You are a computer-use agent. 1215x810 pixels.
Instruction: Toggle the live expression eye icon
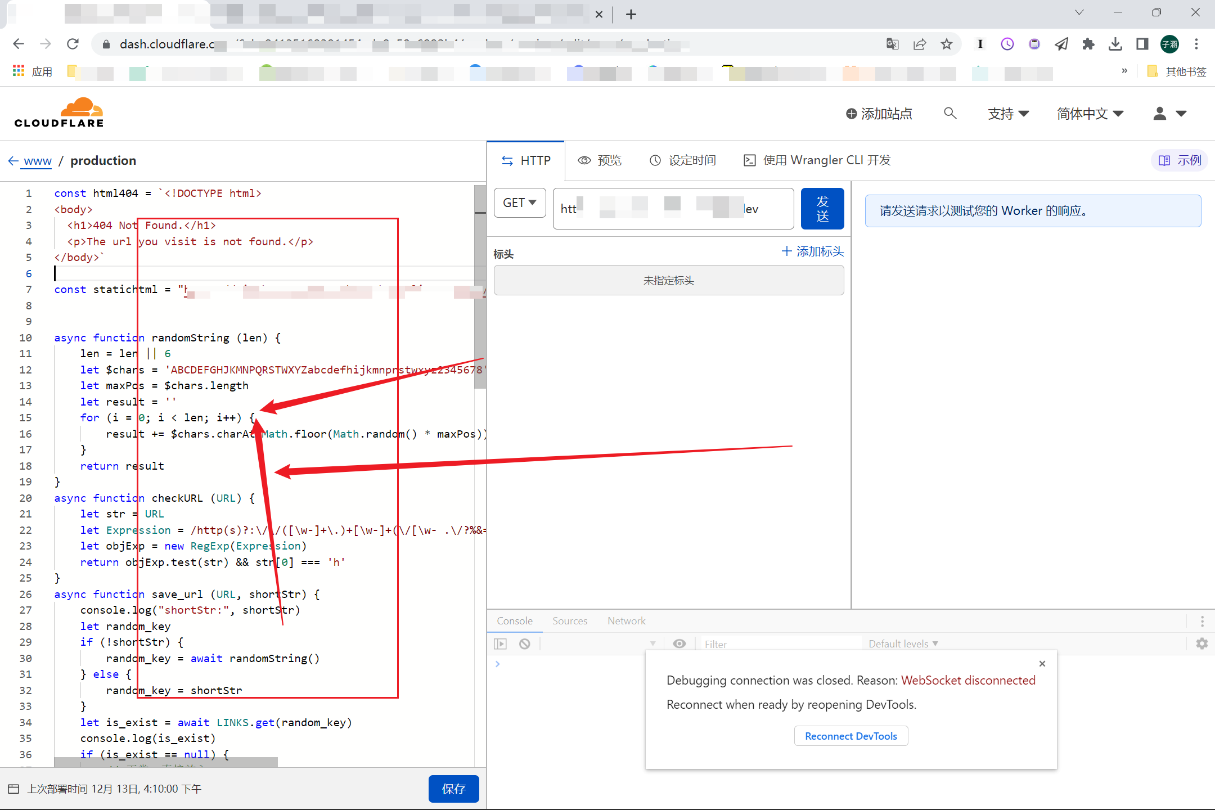679,643
